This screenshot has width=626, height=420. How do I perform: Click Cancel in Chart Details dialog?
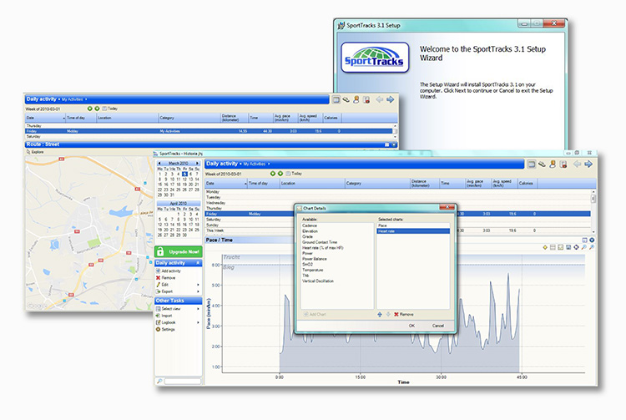(x=438, y=326)
